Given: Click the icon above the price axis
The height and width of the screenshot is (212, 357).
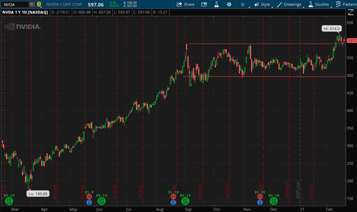Looking at the screenshot, I should pos(350,12).
